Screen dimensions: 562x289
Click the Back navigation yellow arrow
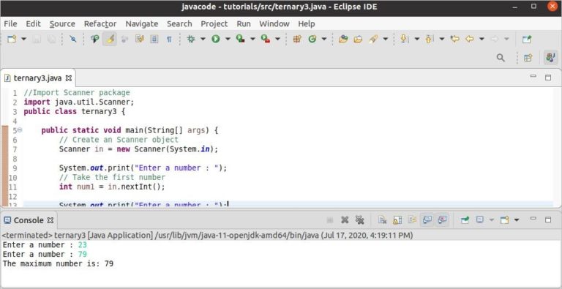click(x=470, y=39)
